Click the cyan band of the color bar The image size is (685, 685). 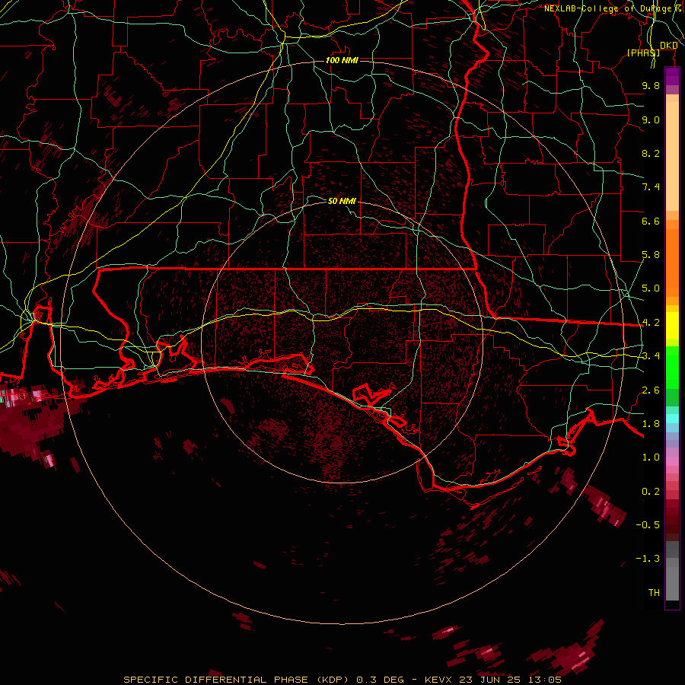click(672, 418)
